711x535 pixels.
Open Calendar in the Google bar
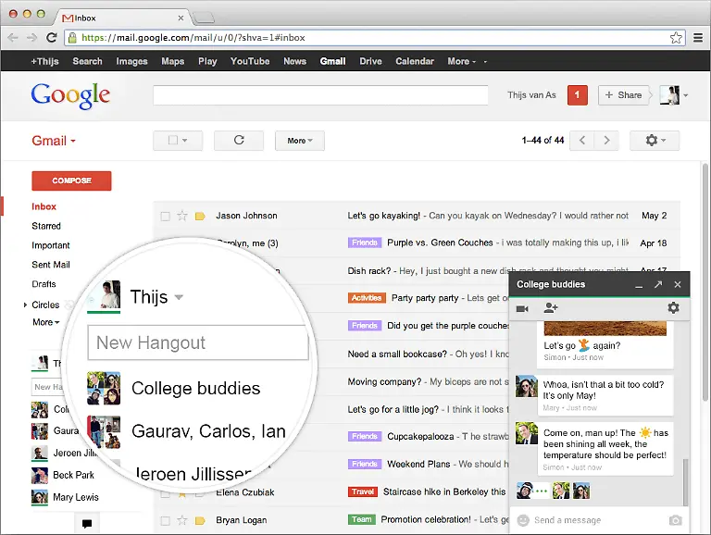(x=415, y=61)
